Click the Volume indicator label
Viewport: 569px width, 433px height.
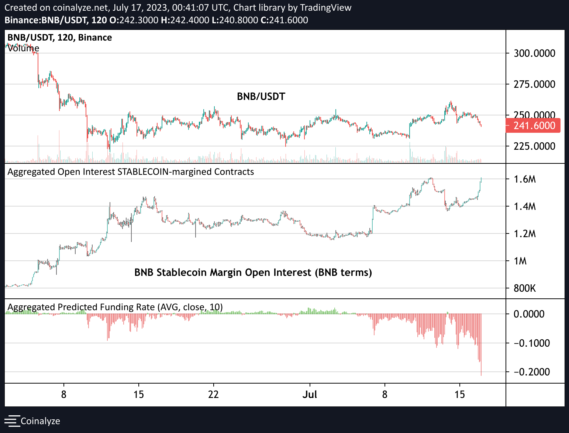pyautogui.click(x=23, y=48)
